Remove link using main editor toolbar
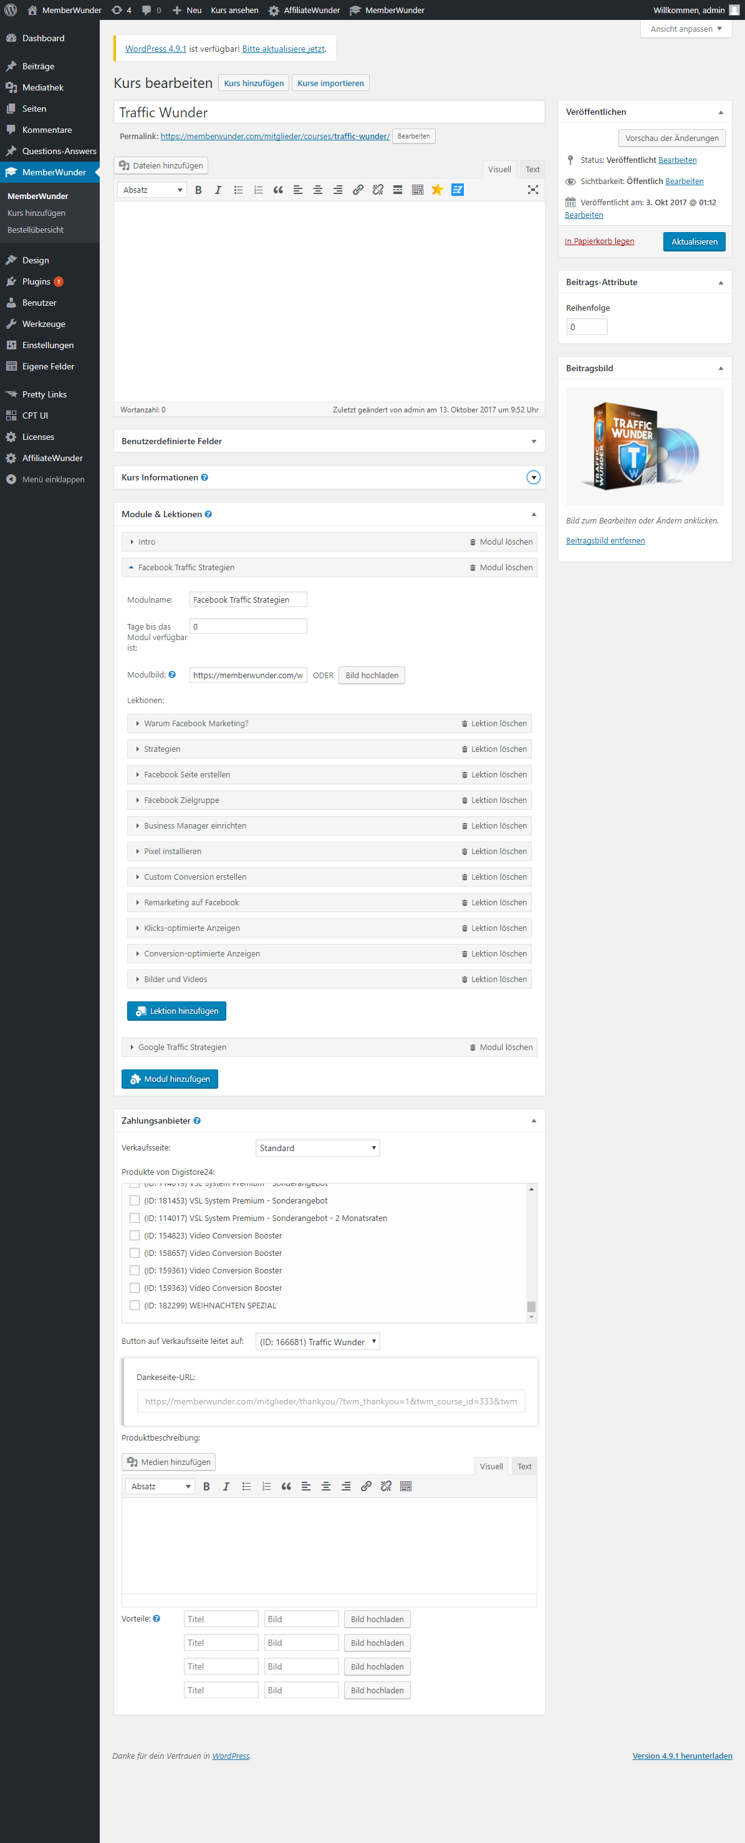The height and width of the screenshot is (1843, 745). click(x=378, y=190)
